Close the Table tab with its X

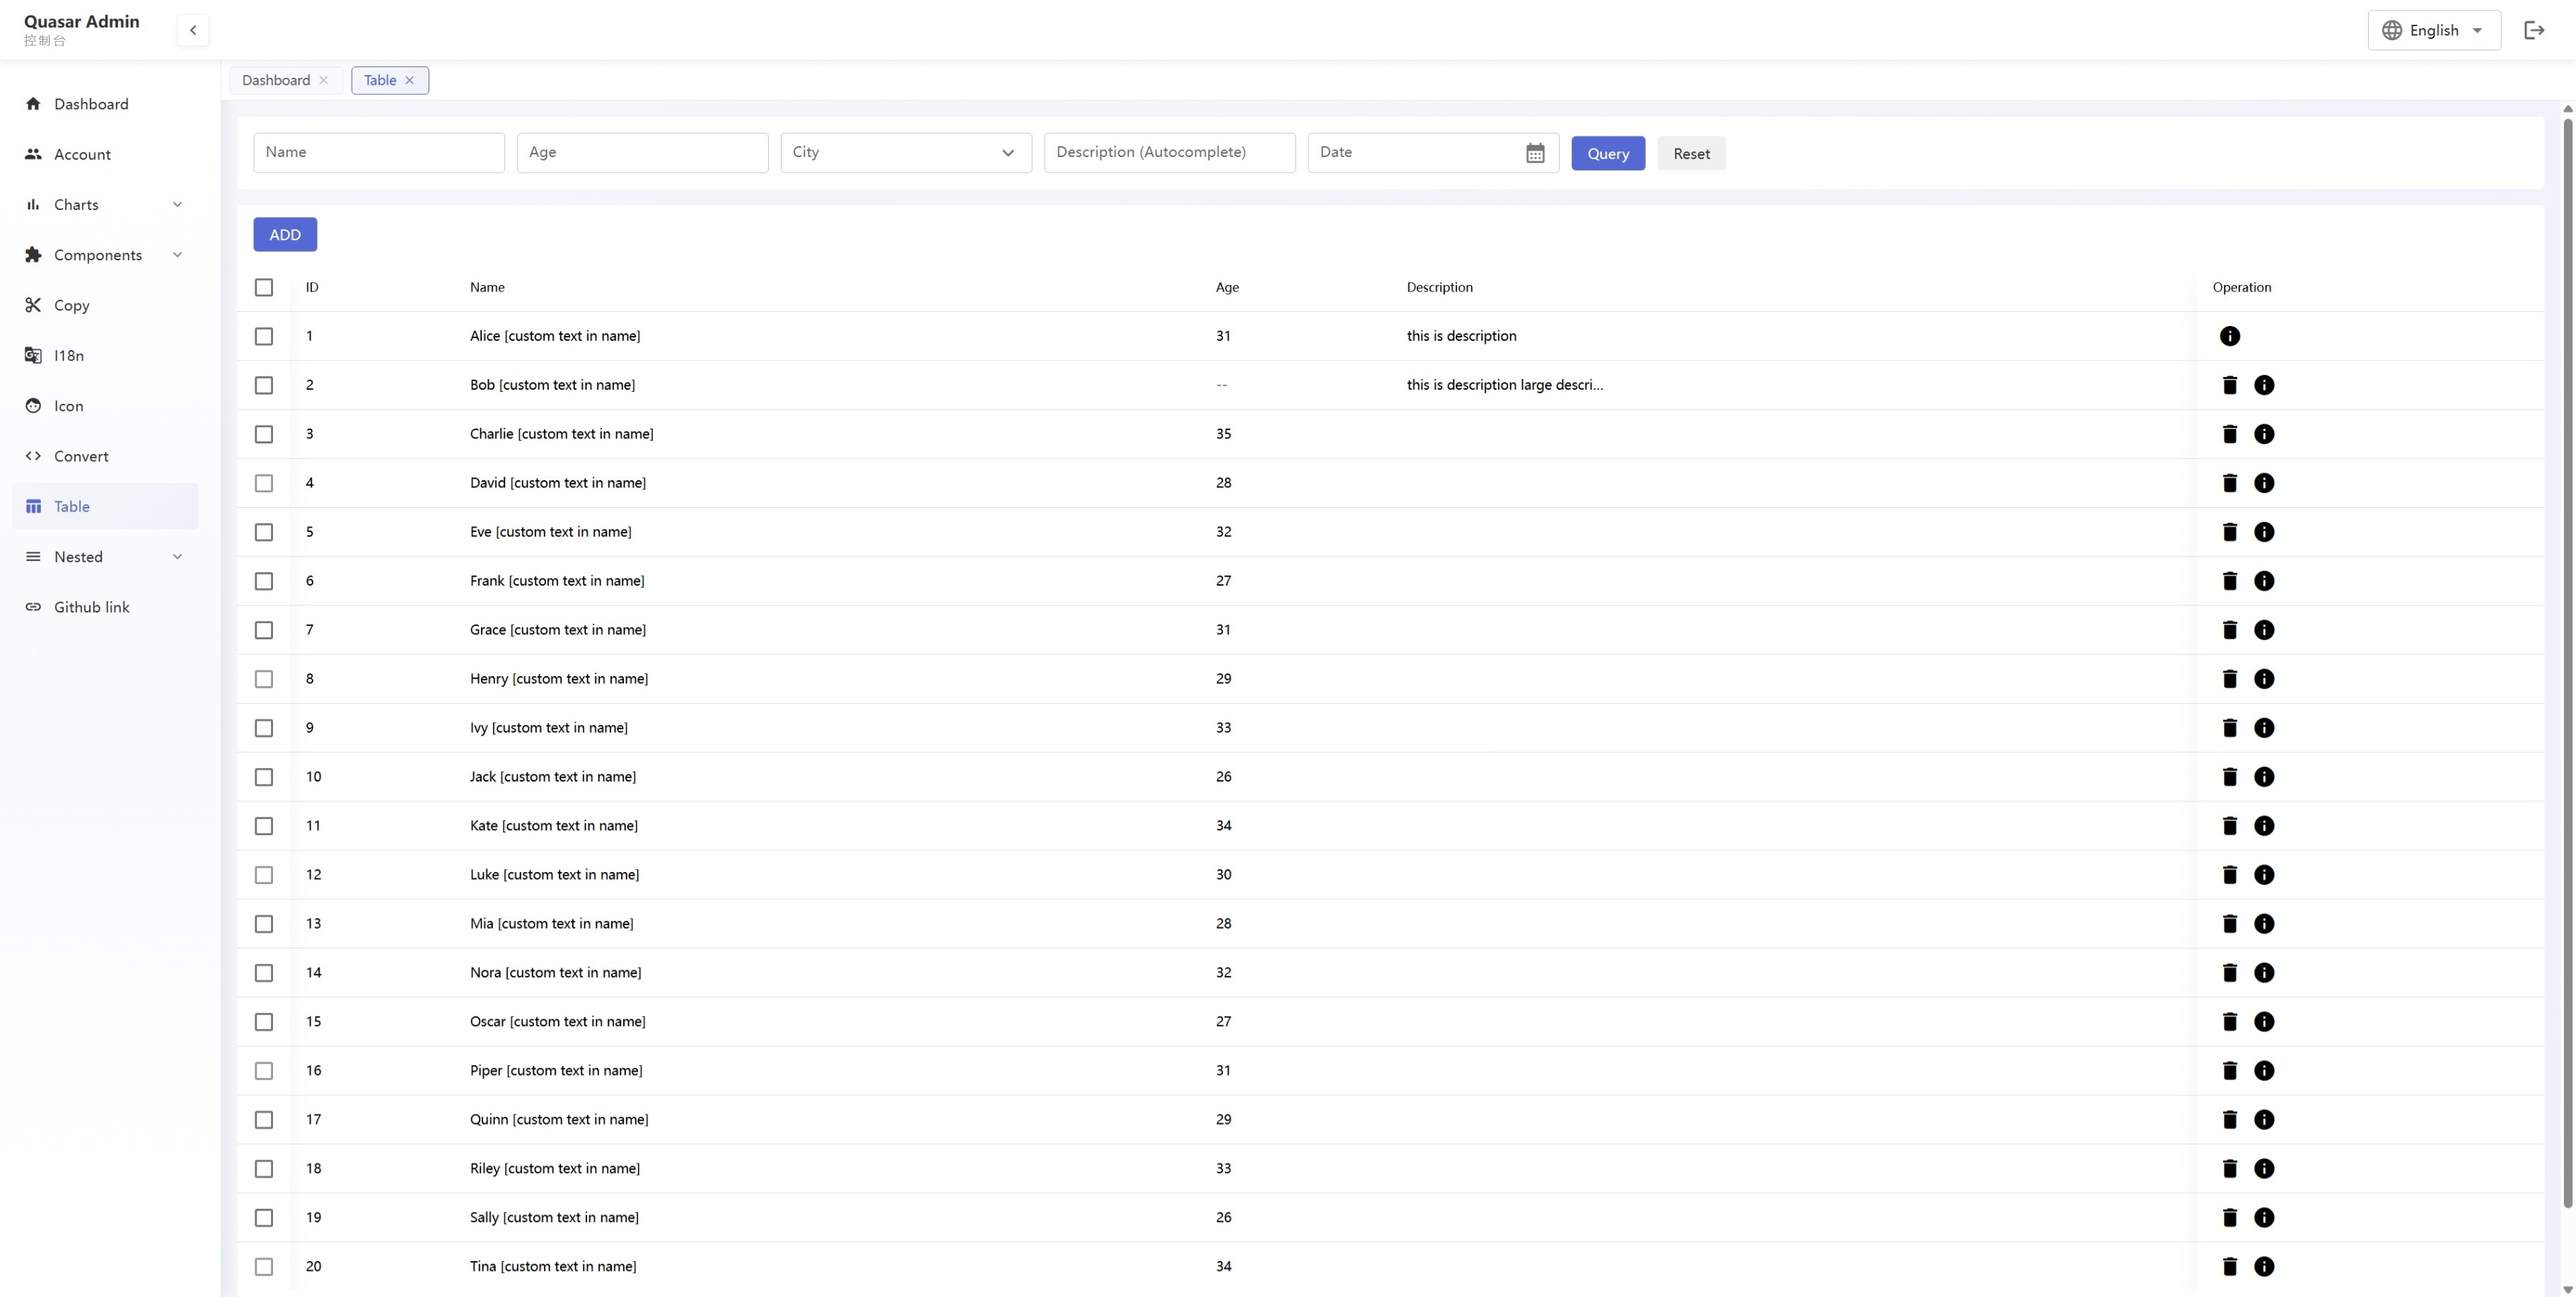tap(409, 80)
